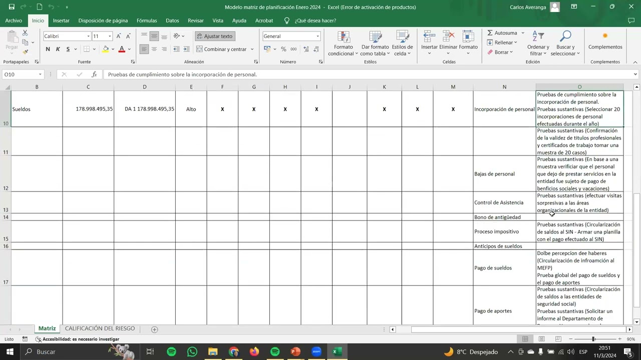Screen dimensions: 641x360
Task: Open the font name Calibri dropdown
Action: [88, 36]
